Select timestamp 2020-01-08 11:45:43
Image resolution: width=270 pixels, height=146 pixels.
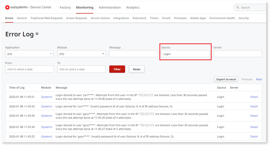coord(22,106)
